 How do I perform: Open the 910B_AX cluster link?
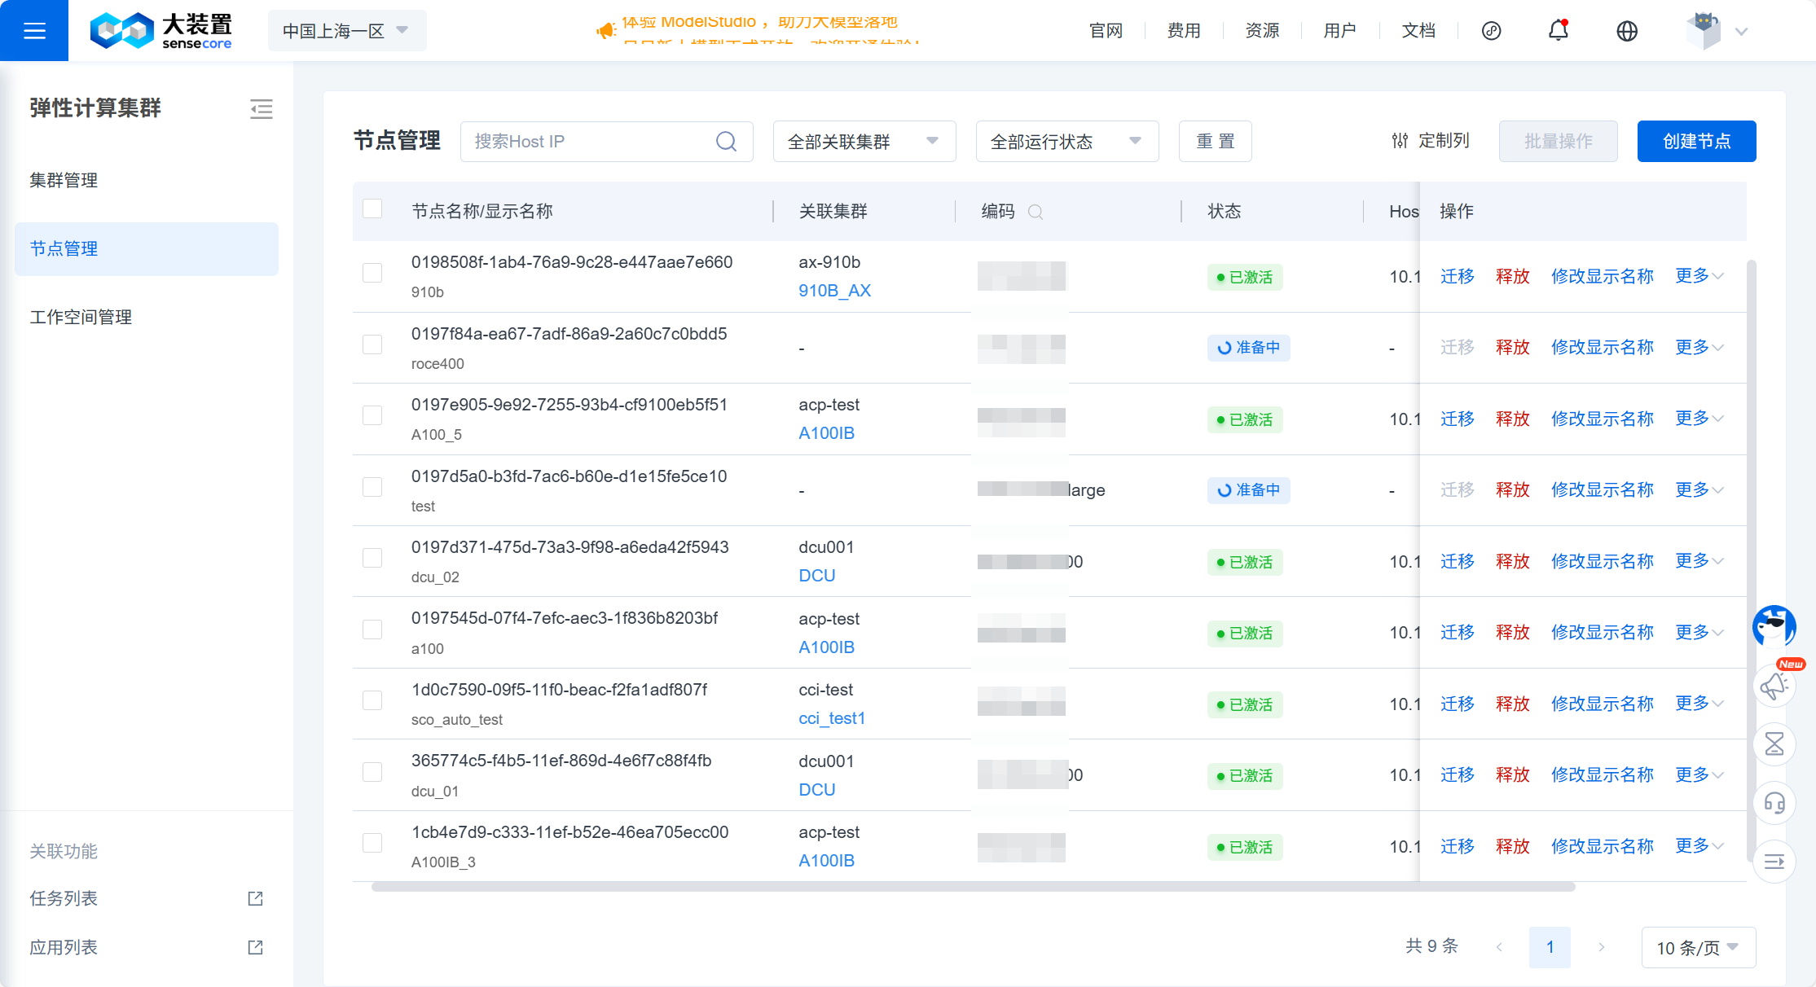[834, 291]
